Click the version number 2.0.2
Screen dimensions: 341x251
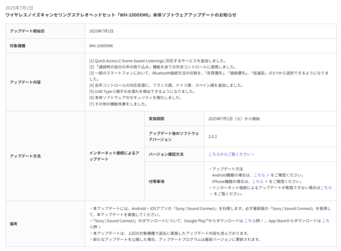click(x=213, y=136)
